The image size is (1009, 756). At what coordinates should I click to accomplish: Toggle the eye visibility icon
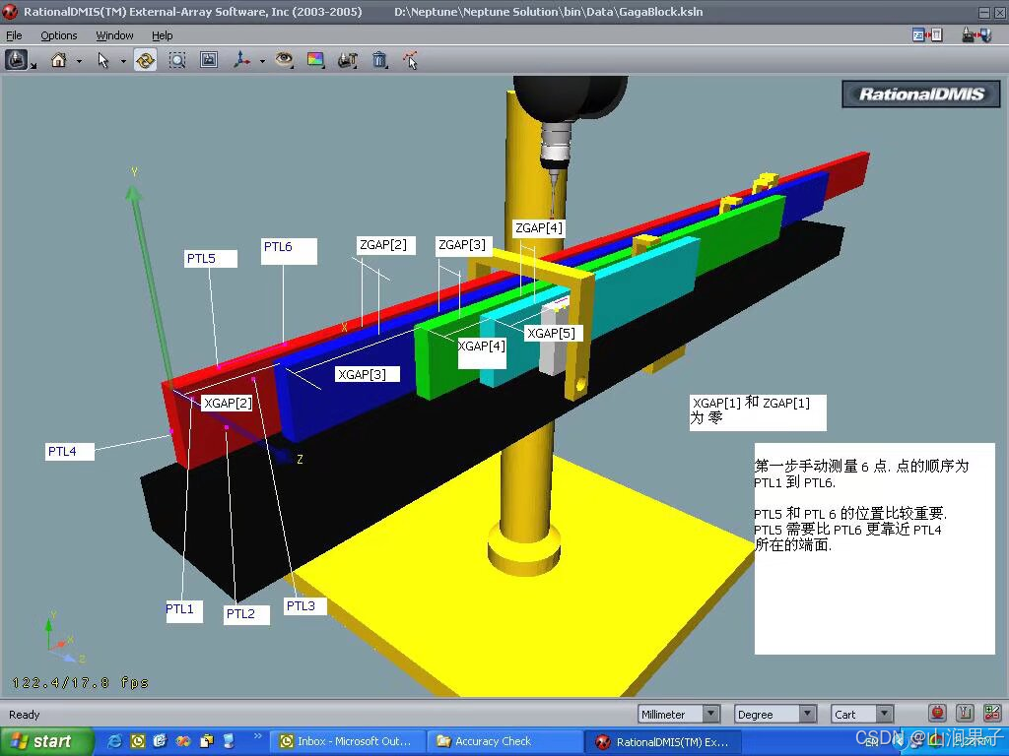pos(284,60)
